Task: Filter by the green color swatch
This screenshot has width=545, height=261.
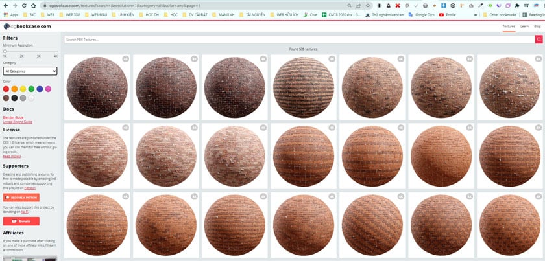Action: tap(31, 89)
